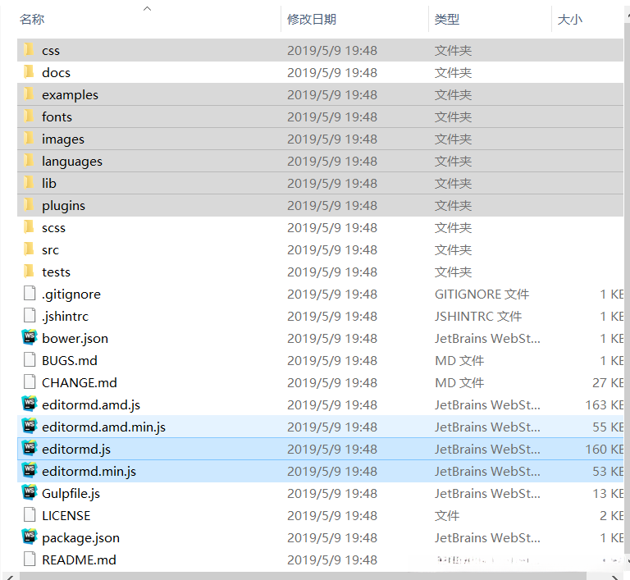This screenshot has height=580, width=630.
Task: Select the bower.json file name
Action: 75,339
